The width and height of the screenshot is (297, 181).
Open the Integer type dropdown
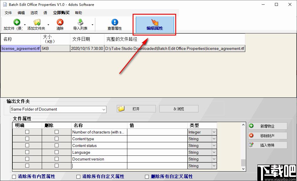click(x=214, y=132)
